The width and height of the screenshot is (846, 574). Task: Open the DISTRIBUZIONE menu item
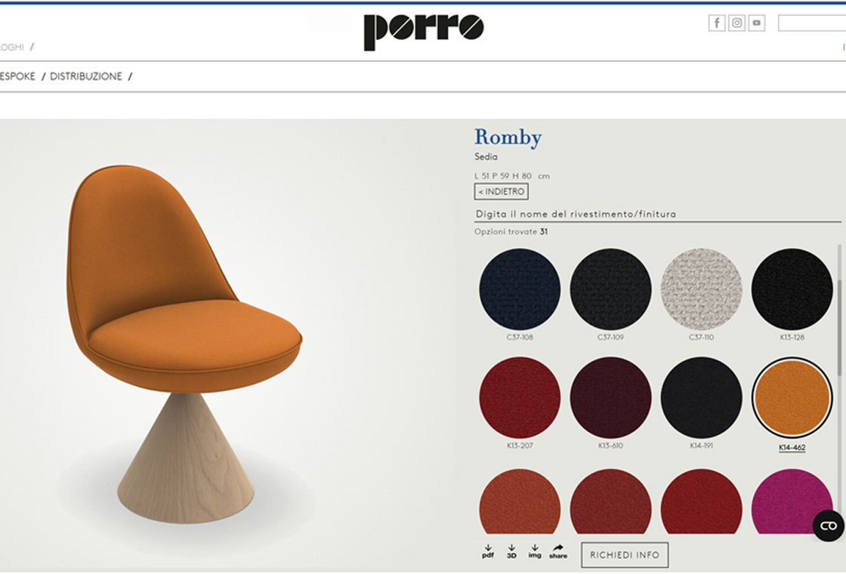click(86, 76)
